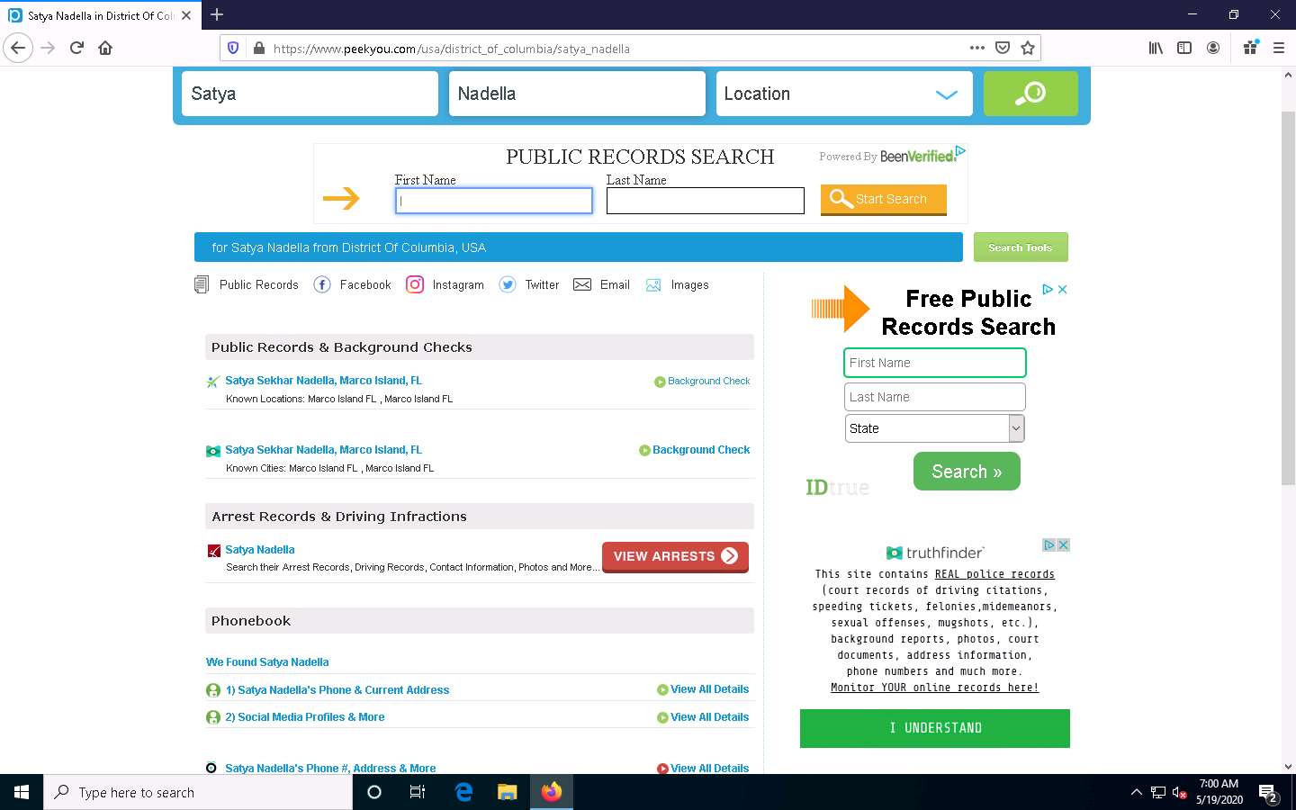This screenshot has height=810, width=1296.
Task: Open the Windows notification center
Action: [x=1269, y=793]
